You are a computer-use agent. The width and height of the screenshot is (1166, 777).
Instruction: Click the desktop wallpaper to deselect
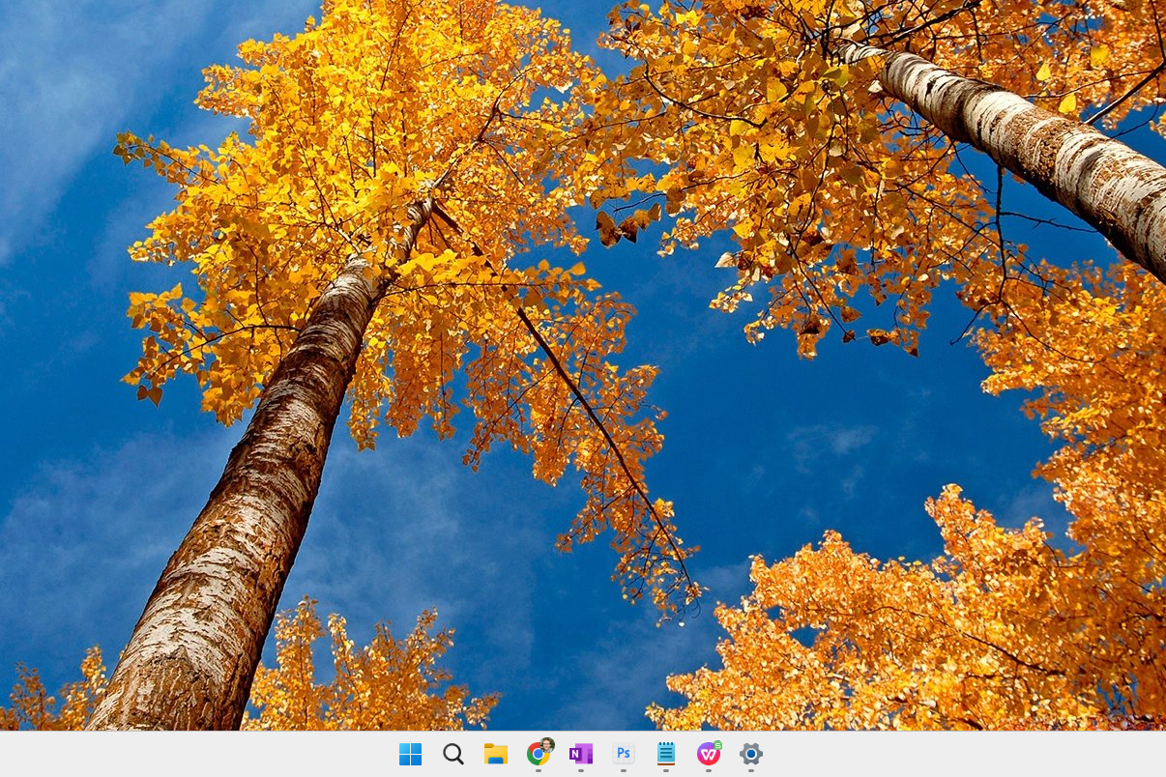(773, 435)
